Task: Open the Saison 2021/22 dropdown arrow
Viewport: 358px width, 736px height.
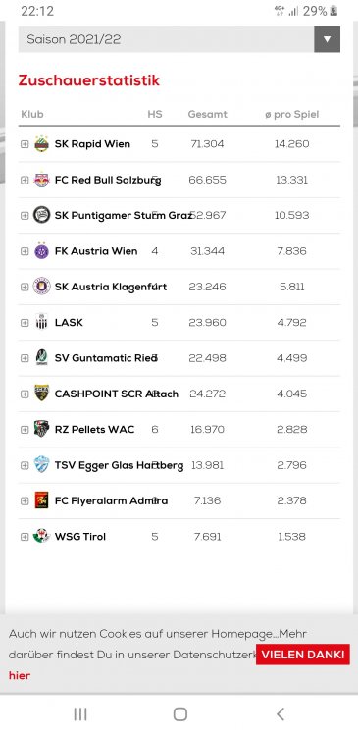Action: click(327, 39)
